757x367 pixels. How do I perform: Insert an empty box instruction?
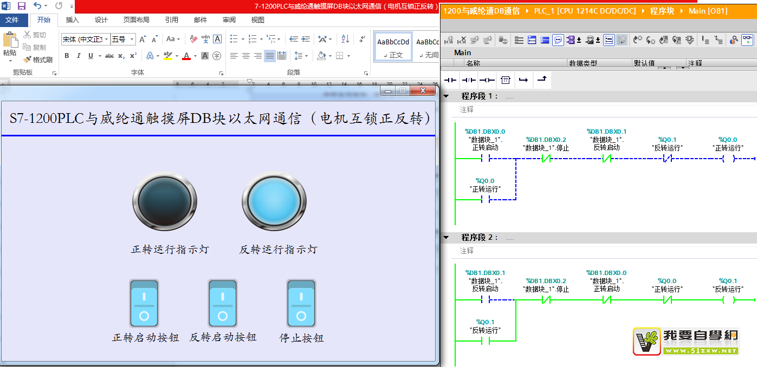(x=505, y=80)
